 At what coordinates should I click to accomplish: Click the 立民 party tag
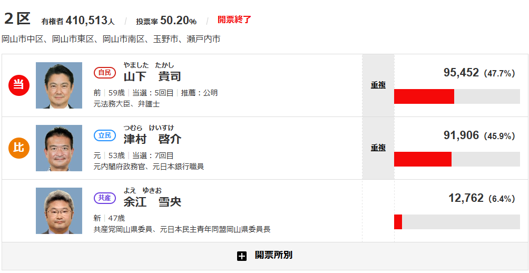[x=104, y=135]
